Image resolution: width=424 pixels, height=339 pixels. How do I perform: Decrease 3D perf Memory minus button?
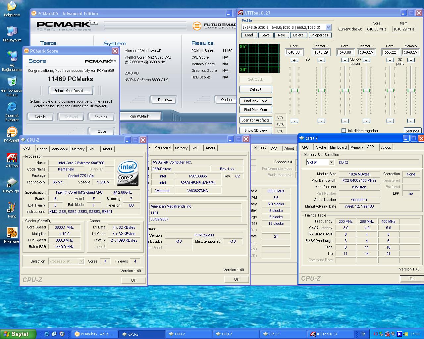(411, 121)
